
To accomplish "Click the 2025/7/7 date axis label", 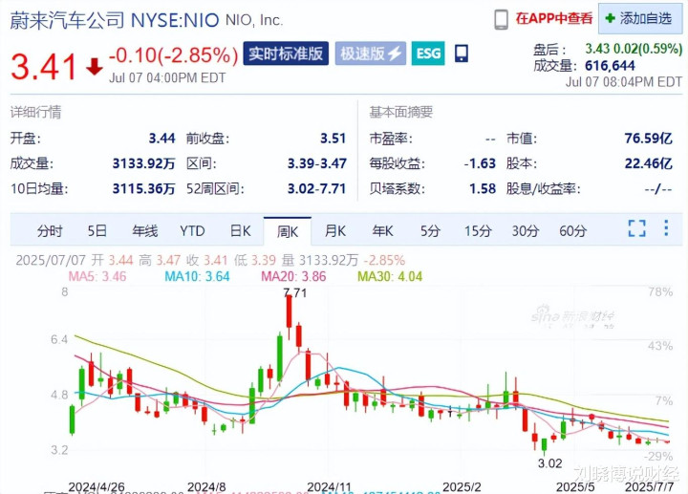I will click(x=649, y=487).
